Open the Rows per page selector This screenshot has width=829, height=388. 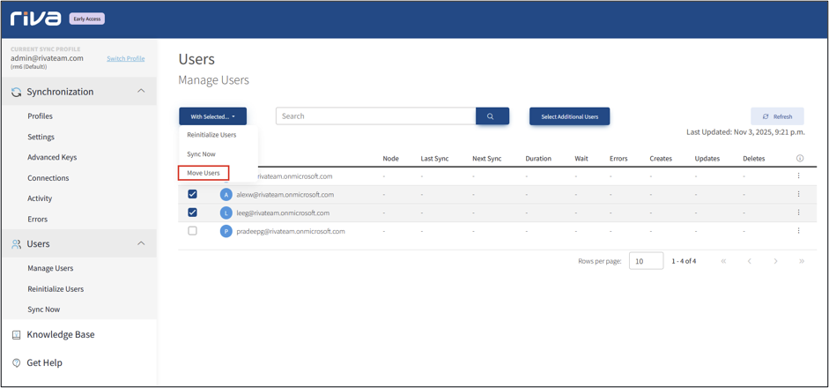coord(646,261)
